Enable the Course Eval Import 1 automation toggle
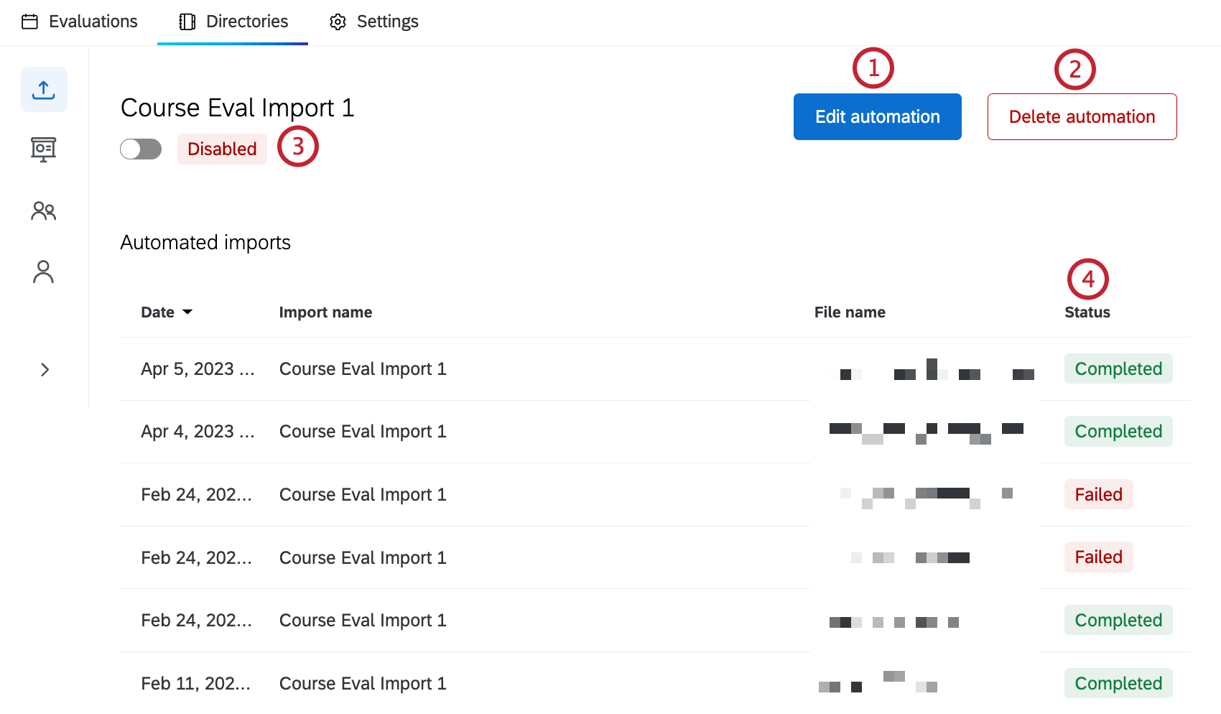The height and width of the screenshot is (714, 1221). 141,149
